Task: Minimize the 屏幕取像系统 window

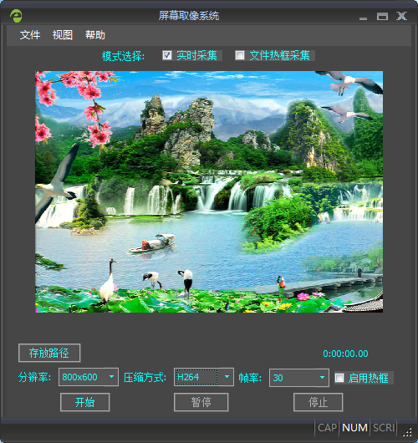Action: click(363, 17)
